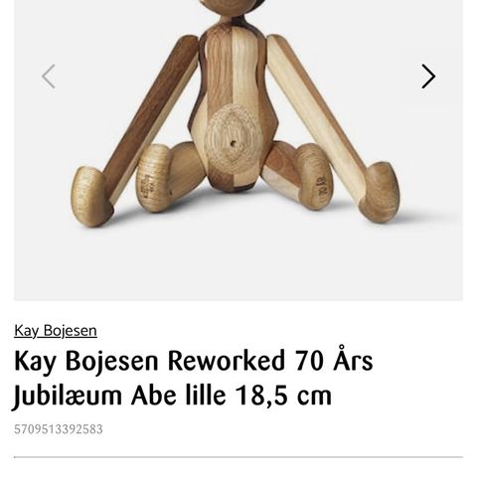This screenshot has width=477, height=477.
Task: Click the monkey's hand at far left
Action: (x=92, y=197)
